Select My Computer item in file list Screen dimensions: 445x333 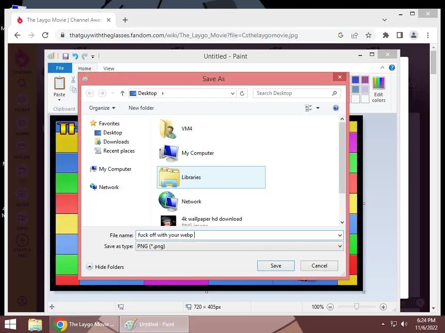(211, 153)
